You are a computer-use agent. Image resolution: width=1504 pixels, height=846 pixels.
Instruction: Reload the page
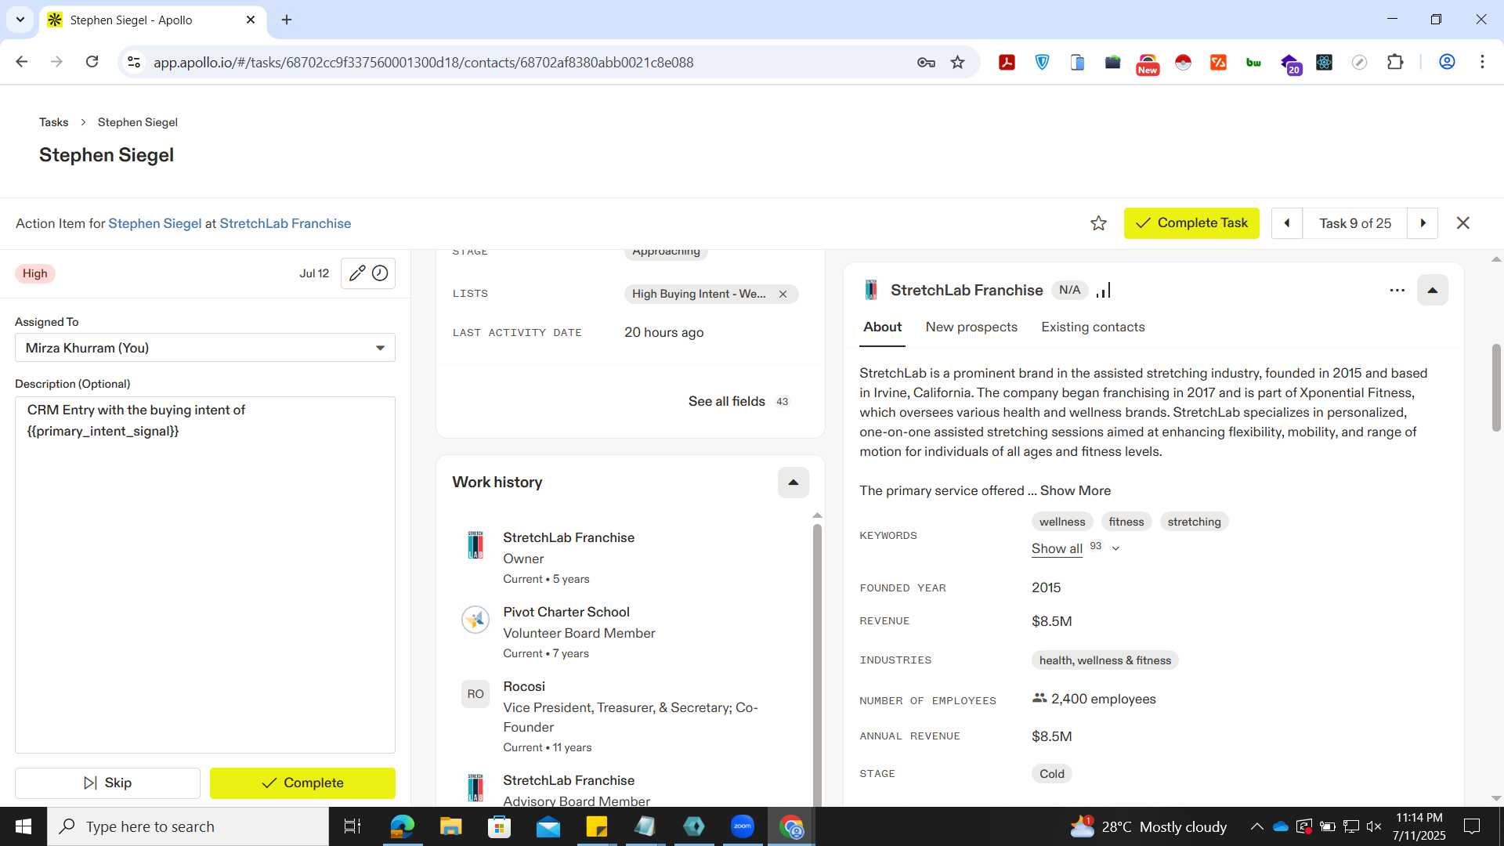[x=92, y=62]
